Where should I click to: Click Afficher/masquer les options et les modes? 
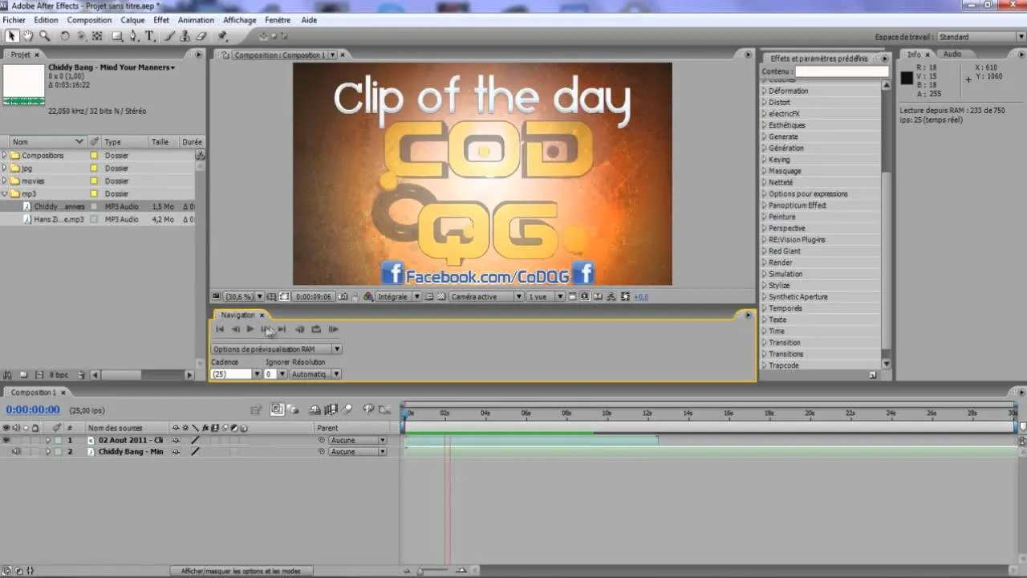pyautogui.click(x=241, y=571)
